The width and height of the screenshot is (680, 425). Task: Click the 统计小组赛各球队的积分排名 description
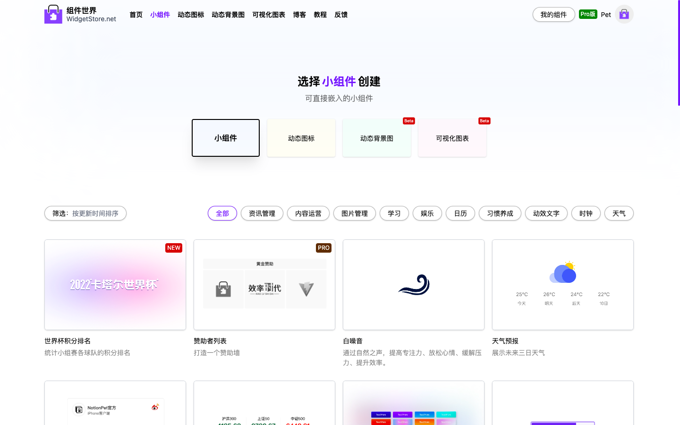(x=87, y=353)
